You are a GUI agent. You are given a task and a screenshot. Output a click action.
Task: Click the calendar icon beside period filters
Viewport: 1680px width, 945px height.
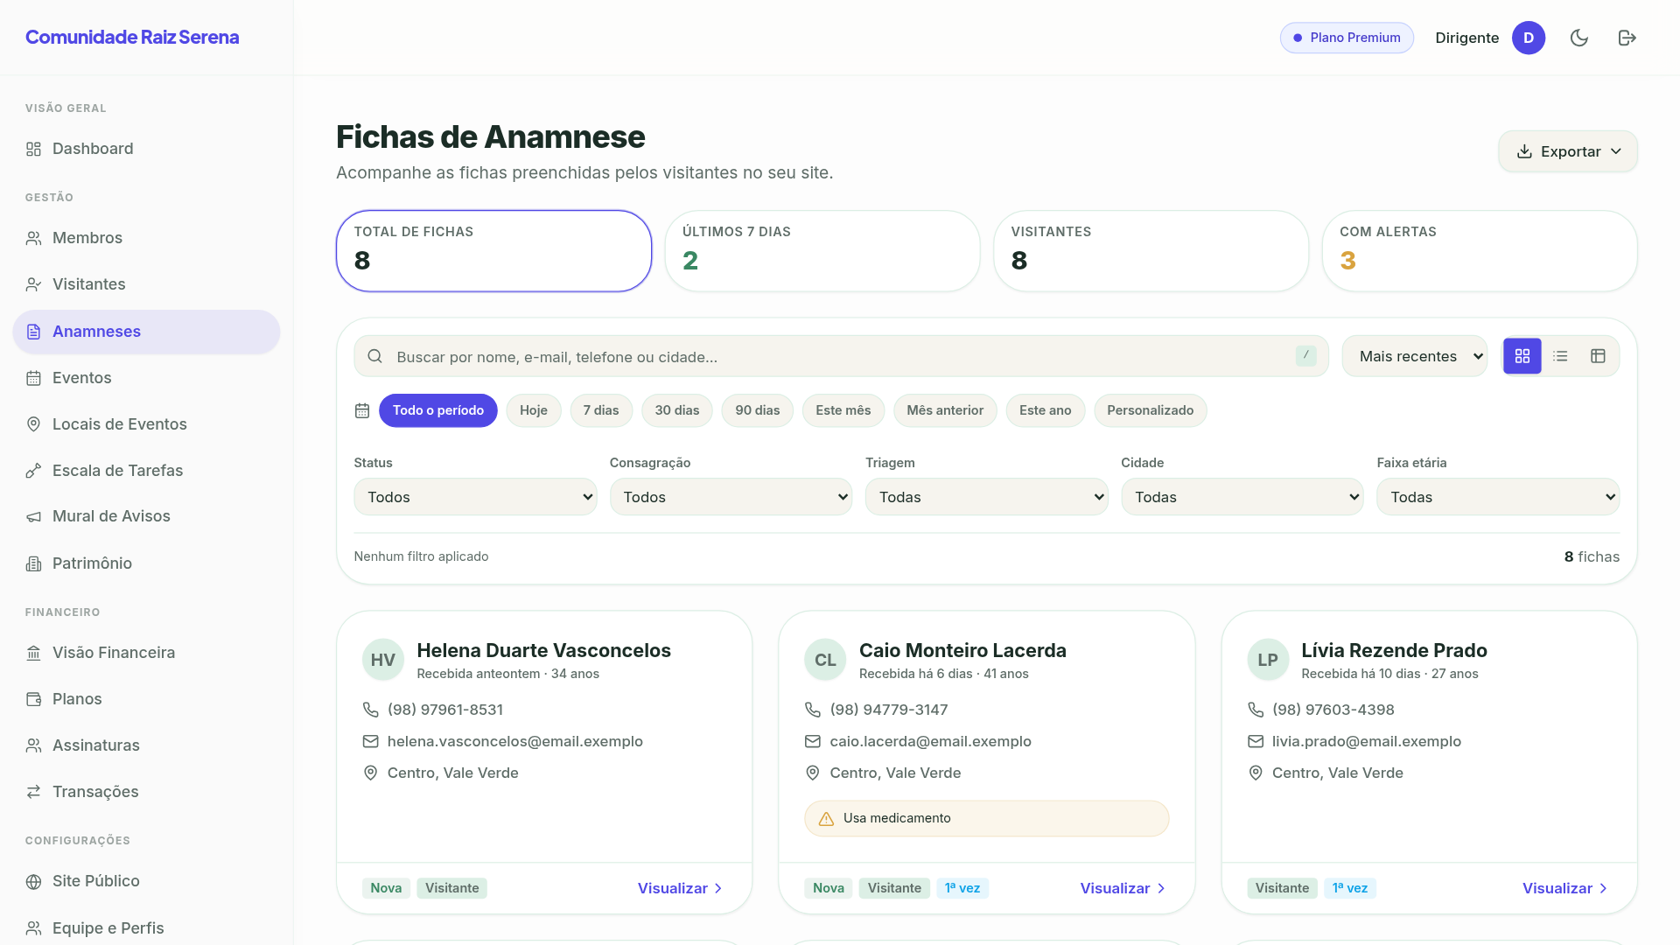point(362,410)
